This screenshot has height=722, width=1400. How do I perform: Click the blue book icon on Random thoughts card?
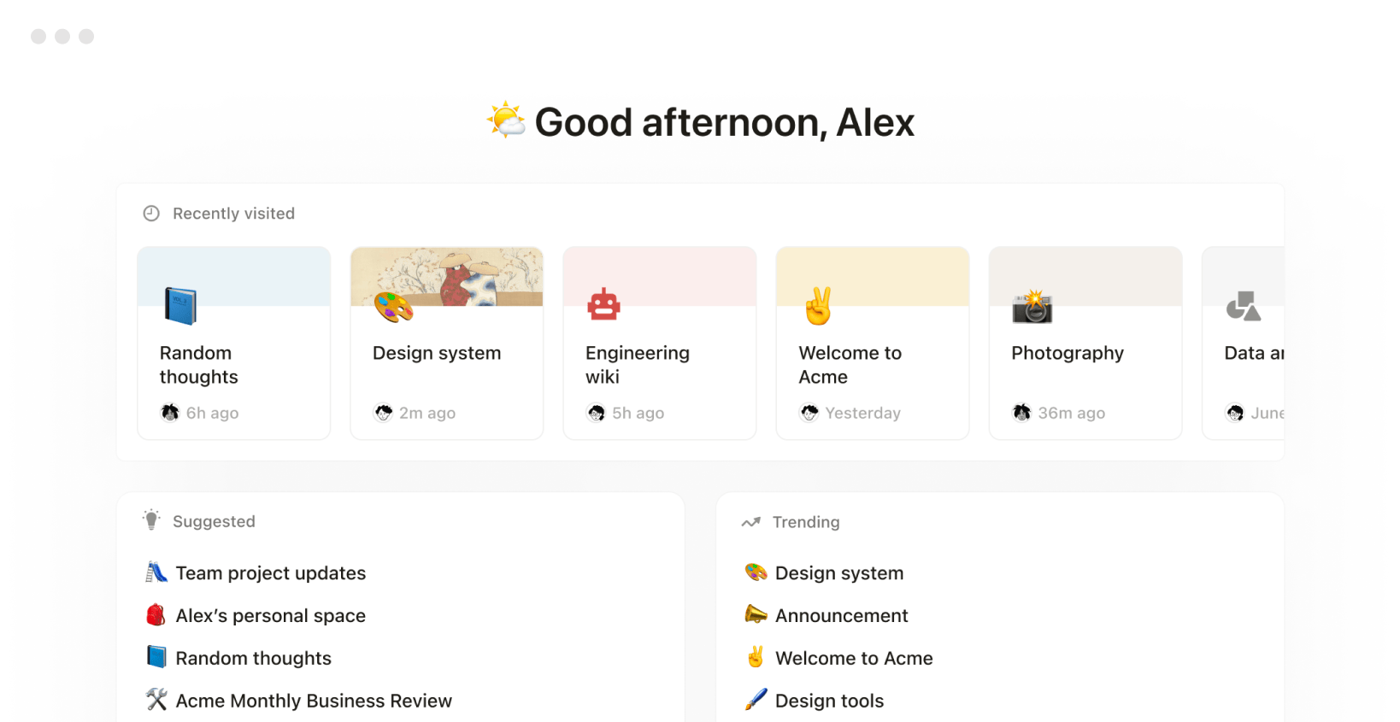point(180,306)
